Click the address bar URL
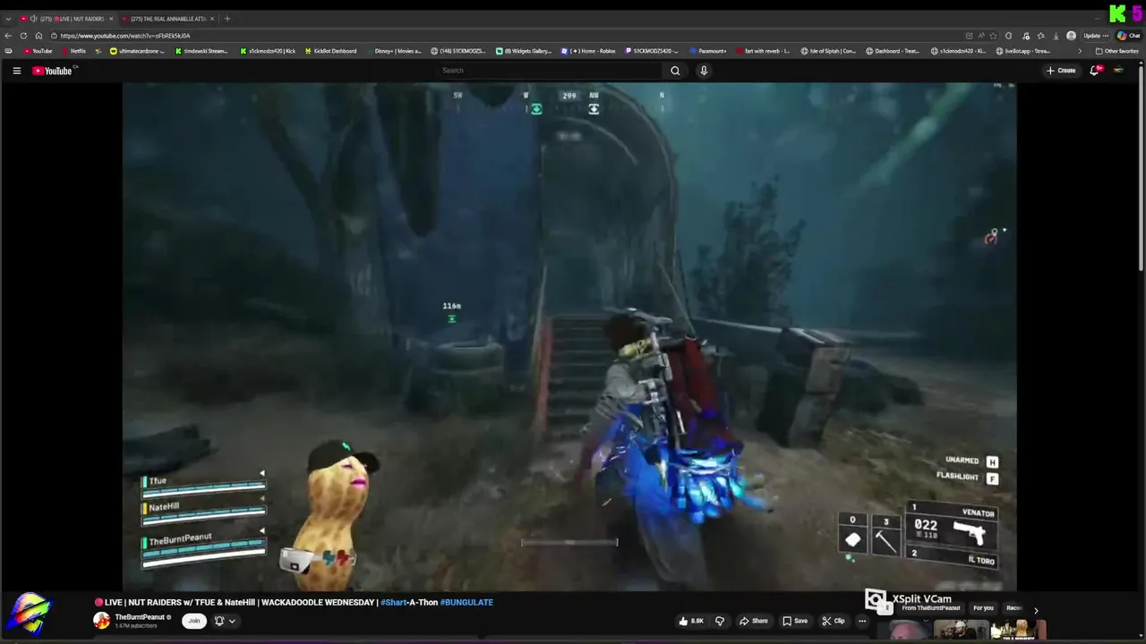This screenshot has height=644, width=1146. 125,36
